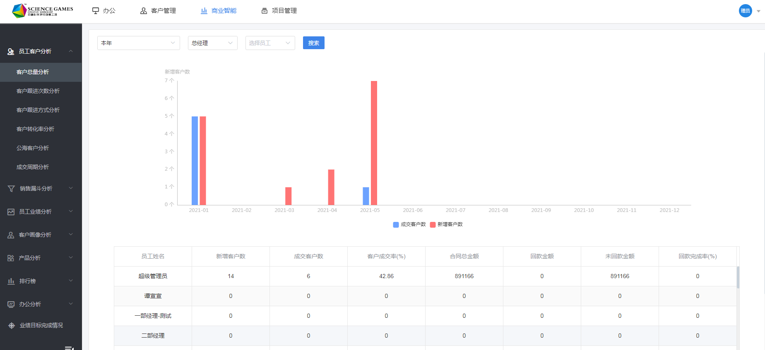Click the performance target crosshair icon

[x=12, y=326]
